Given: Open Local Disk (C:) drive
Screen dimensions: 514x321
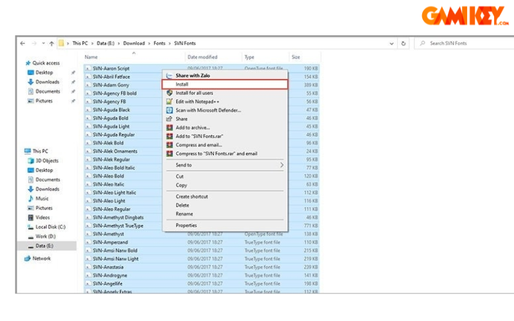Looking at the screenshot, I should click(x=50, y=227).
